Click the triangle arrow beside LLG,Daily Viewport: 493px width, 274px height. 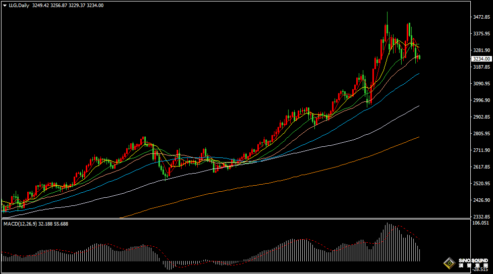click(5, 5)
